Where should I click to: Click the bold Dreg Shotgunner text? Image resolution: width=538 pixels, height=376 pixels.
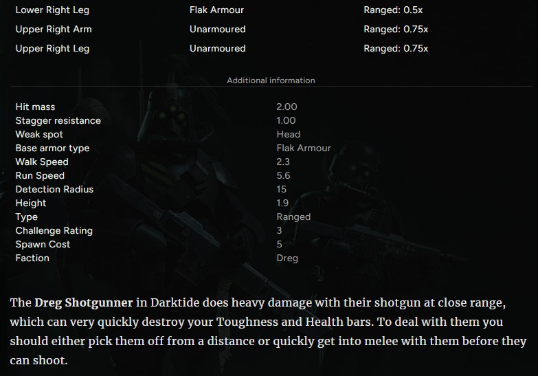pos(84,303)
